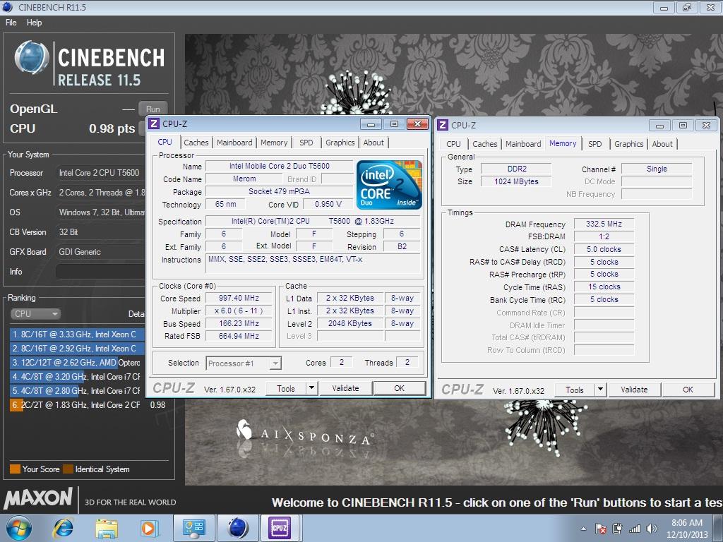Open network signal tray icon

(635, 529)
